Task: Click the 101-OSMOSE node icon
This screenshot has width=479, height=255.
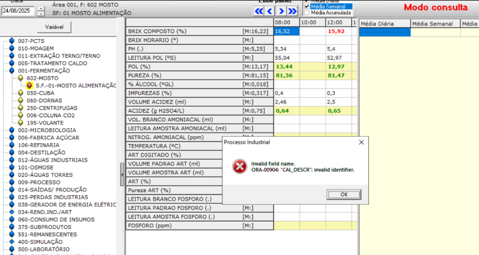Action: (12, 168)
